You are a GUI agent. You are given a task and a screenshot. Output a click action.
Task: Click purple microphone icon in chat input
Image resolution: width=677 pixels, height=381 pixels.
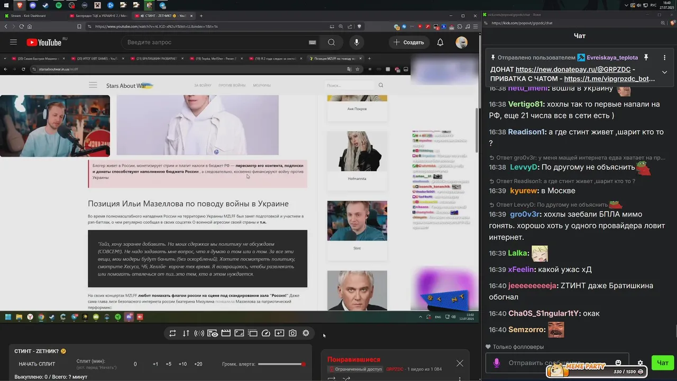pos(496,362)
